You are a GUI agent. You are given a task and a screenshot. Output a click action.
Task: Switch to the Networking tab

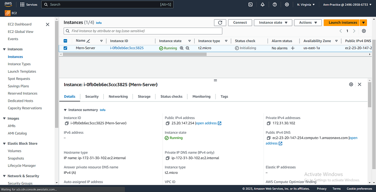click(x=118, y=96)
